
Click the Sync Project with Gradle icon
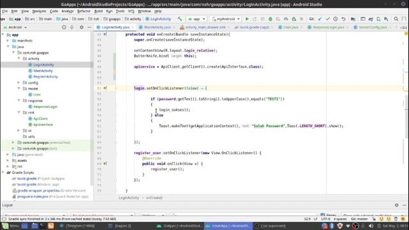click(371, 19)
